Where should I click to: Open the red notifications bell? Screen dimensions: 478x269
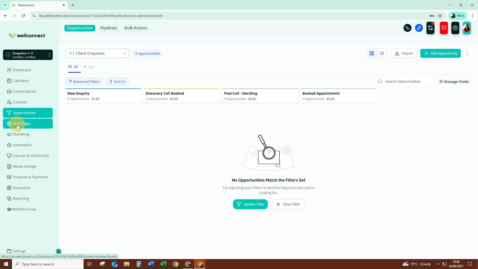pyautogui.click(x=444, y=28)
